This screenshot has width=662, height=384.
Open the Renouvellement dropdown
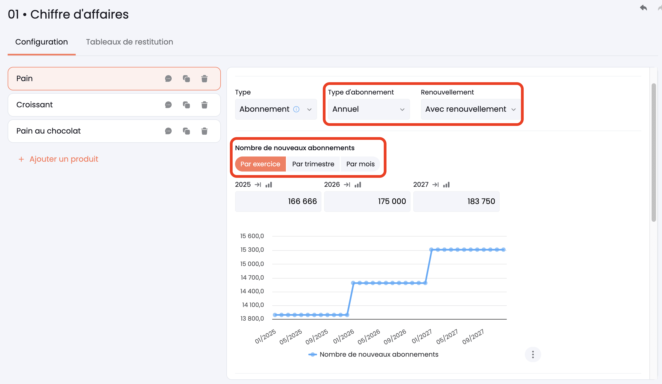point(471,109)
